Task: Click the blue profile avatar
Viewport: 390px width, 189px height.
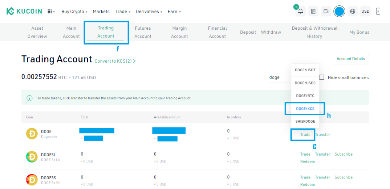Action: click(x=339, y=12)
